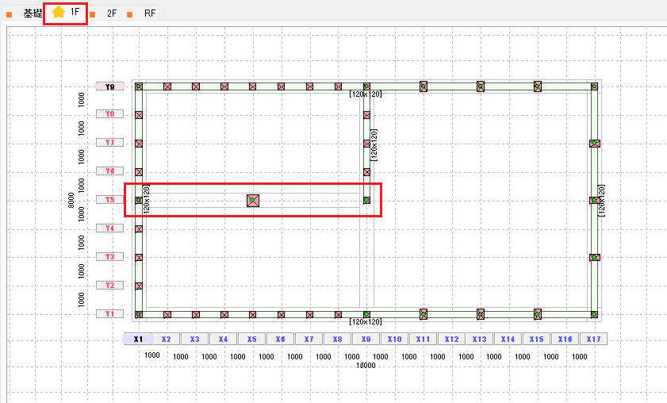Screen dimensions: 667x403
Task: Select the column at X17-Y7 on right wall
Action: pyautogui.click(x=594, y=144)
